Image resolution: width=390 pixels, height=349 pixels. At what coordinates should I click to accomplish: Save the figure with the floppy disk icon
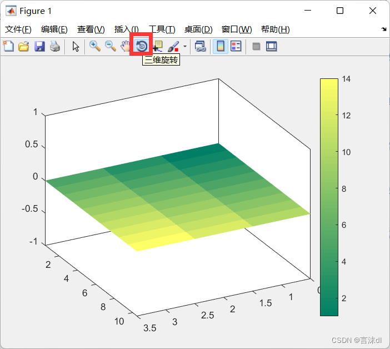pyautogui.click(x=39, y=47)
